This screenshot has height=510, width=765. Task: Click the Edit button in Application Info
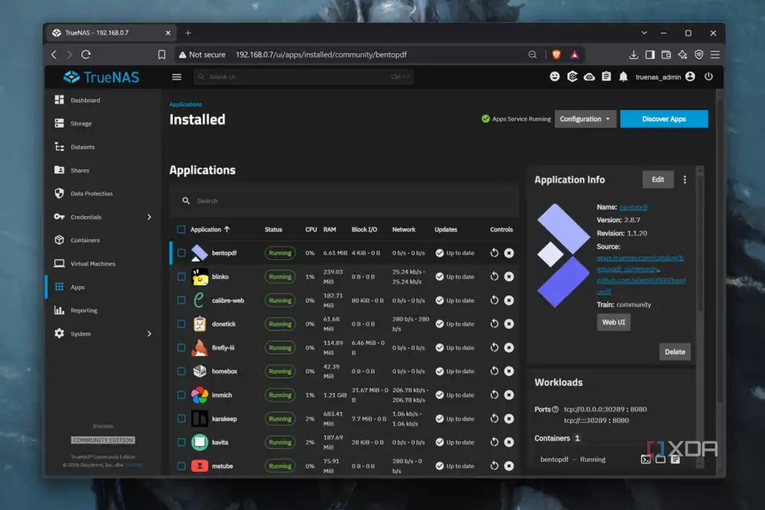pyautogui.click(x=658, y=180)
